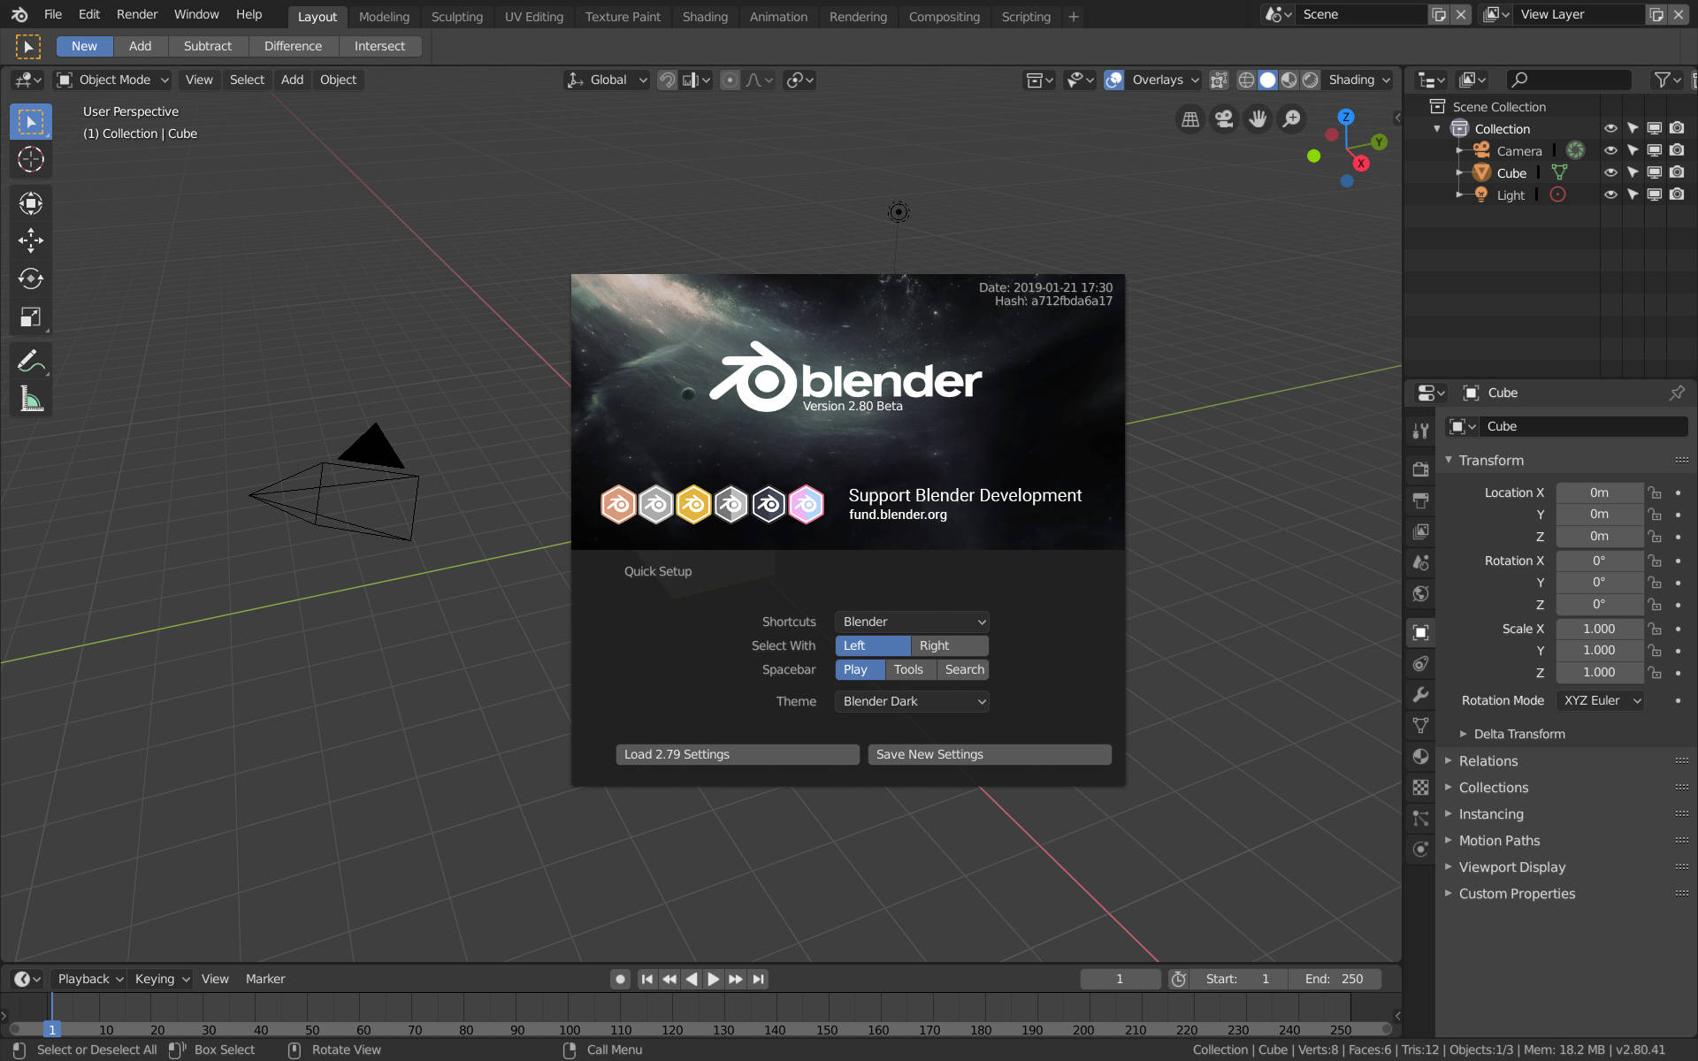
Task: Open the Shortcuts Blender dropdown
Action: [912, 622]
